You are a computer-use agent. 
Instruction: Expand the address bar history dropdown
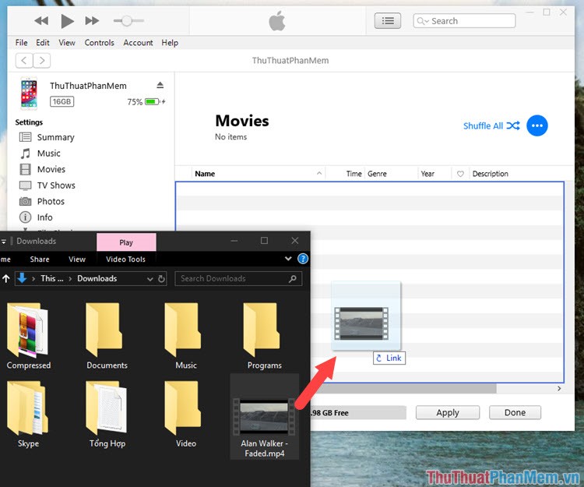click(150, 279)
